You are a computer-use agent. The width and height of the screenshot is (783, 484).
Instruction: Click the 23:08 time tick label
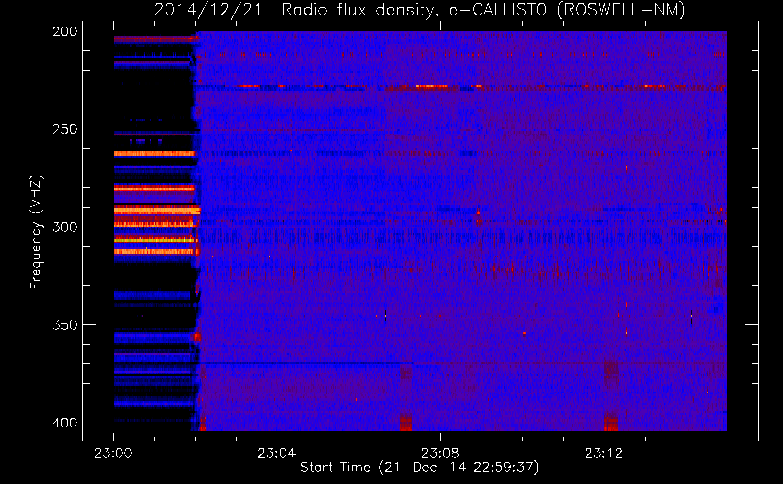[440, 454]
